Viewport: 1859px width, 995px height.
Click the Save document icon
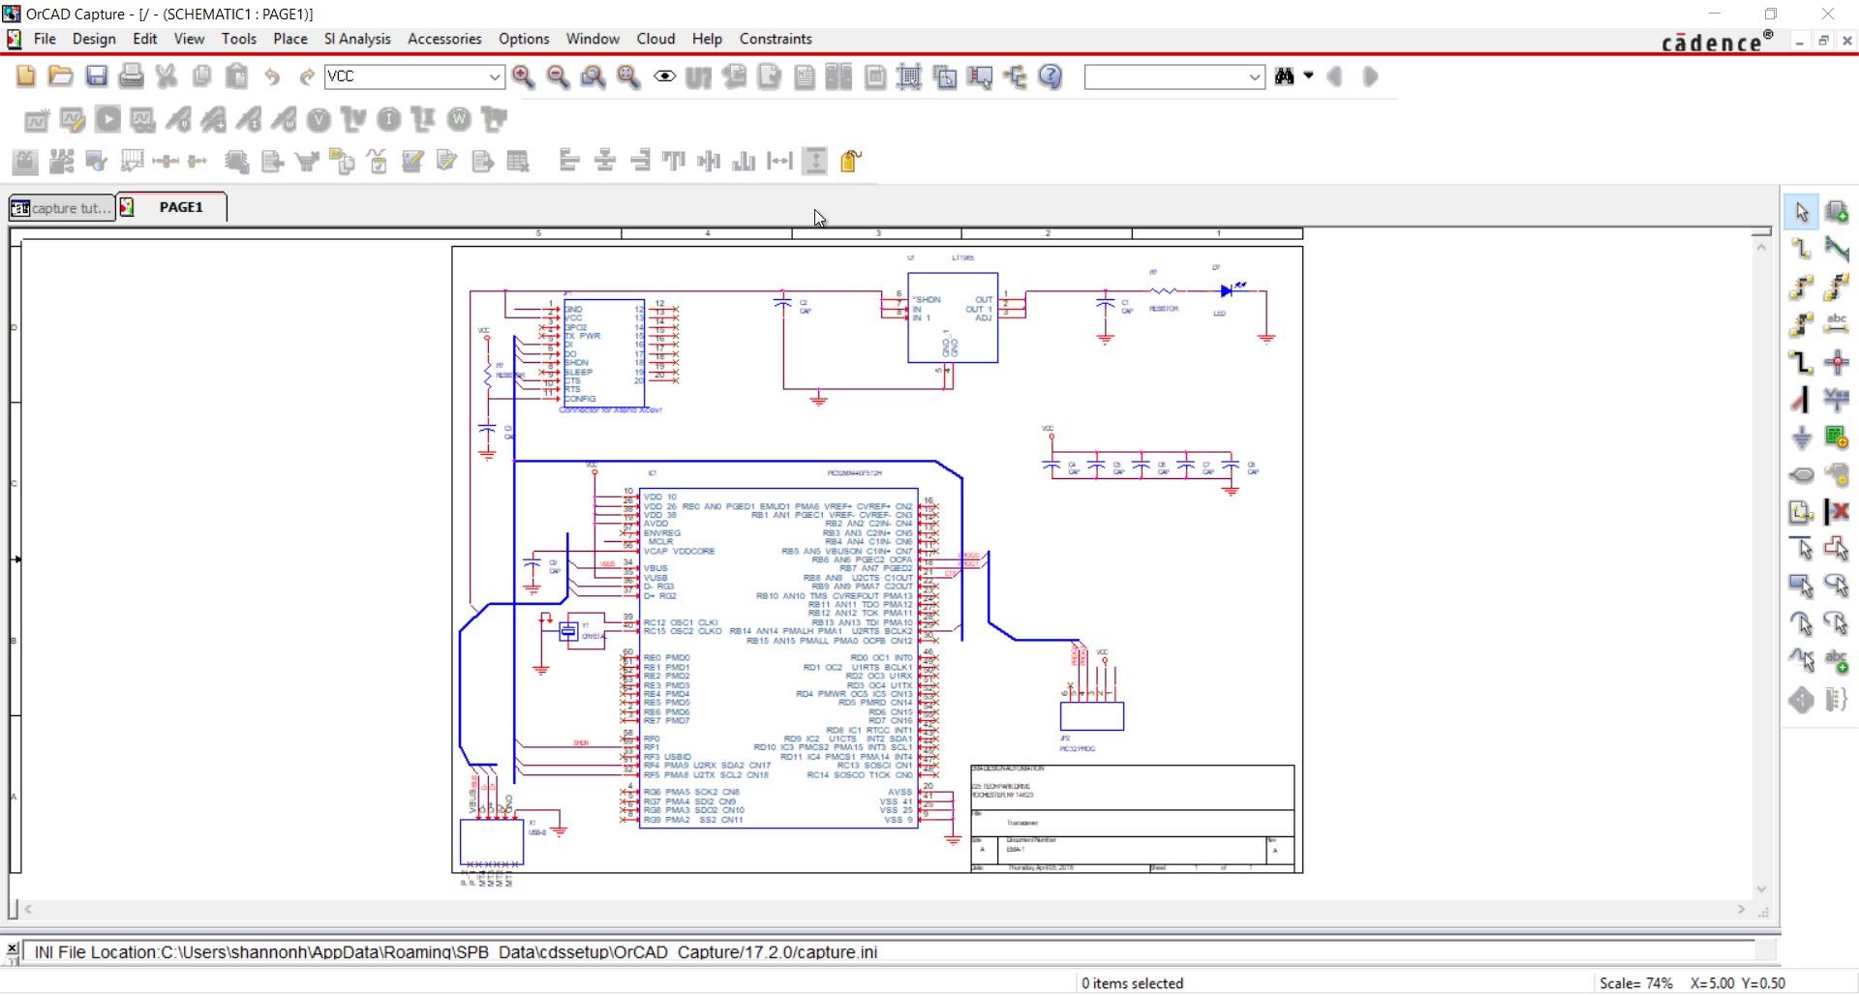96,75
